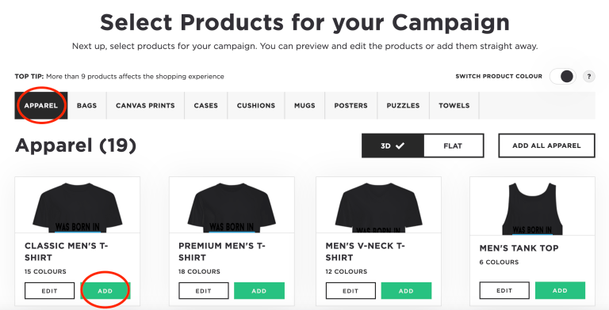
Task: Select the Cases tab
Action: [x=206, y=105]
